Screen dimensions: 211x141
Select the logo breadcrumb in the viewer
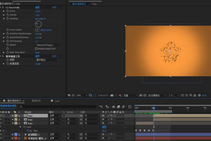(94, 4)
